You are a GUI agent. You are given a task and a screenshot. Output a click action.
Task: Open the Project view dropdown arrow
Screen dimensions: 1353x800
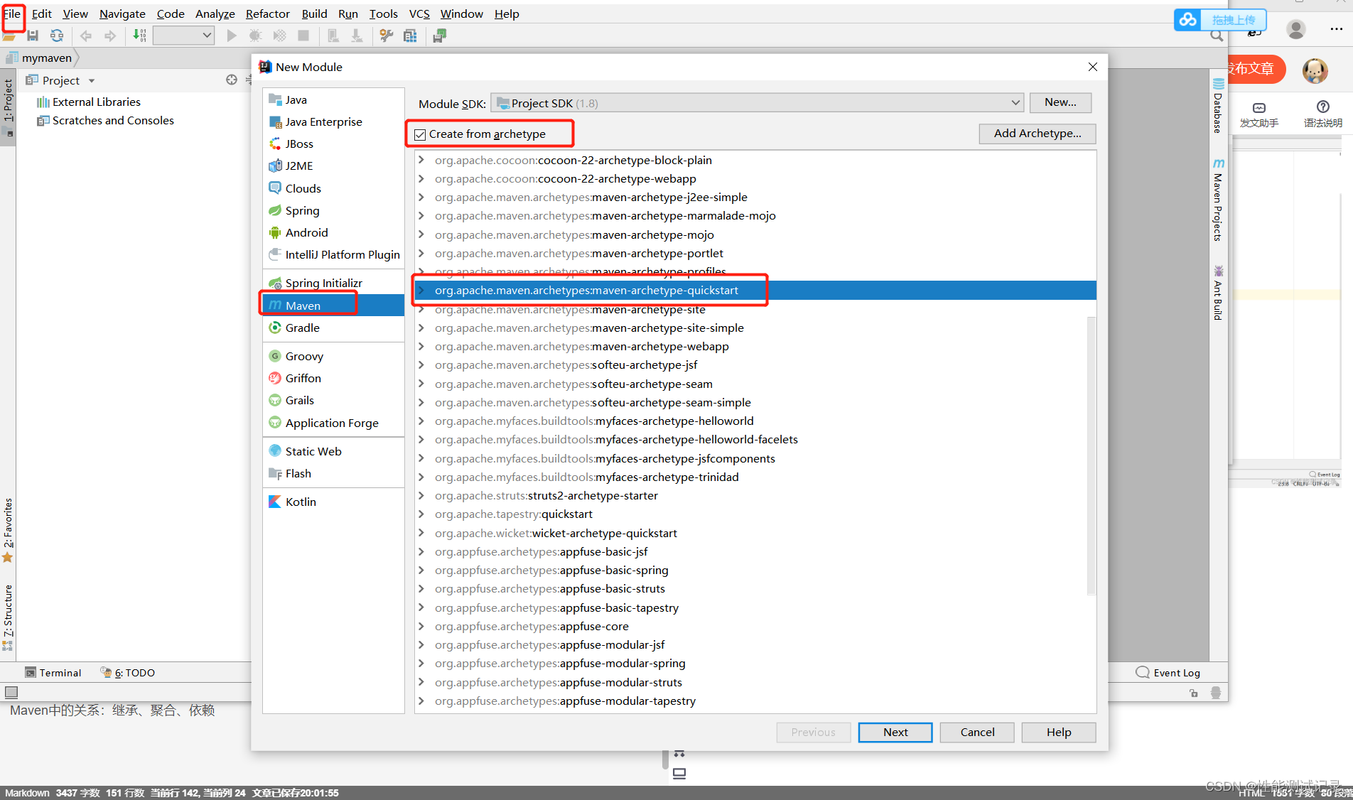pos(92,80)
